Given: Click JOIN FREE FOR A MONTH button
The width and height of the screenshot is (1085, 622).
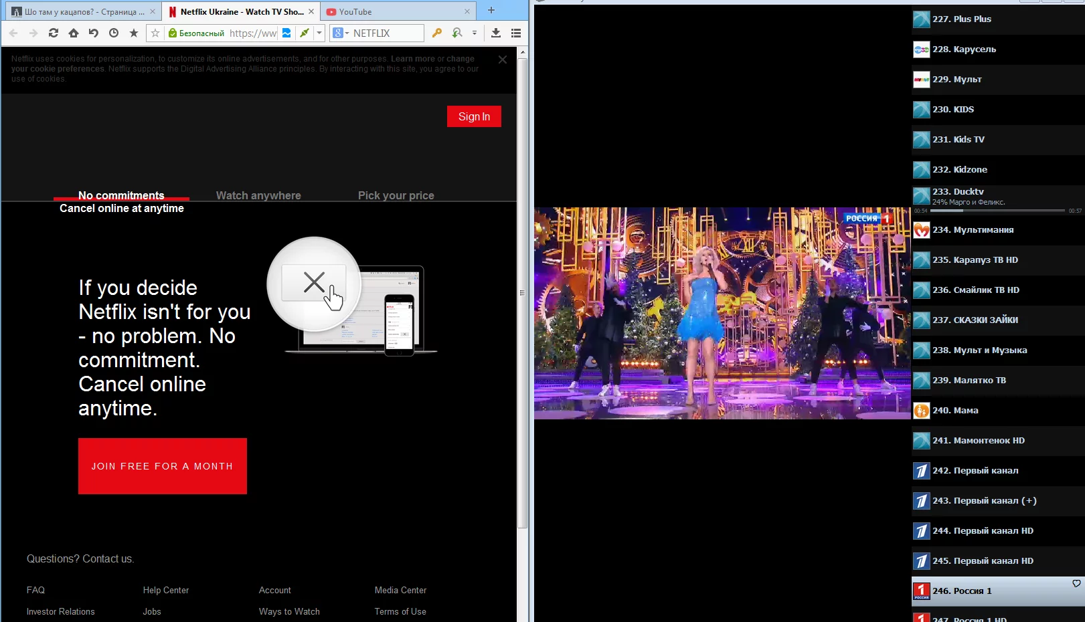Looking at the screenshot, I should pos(163,466).
